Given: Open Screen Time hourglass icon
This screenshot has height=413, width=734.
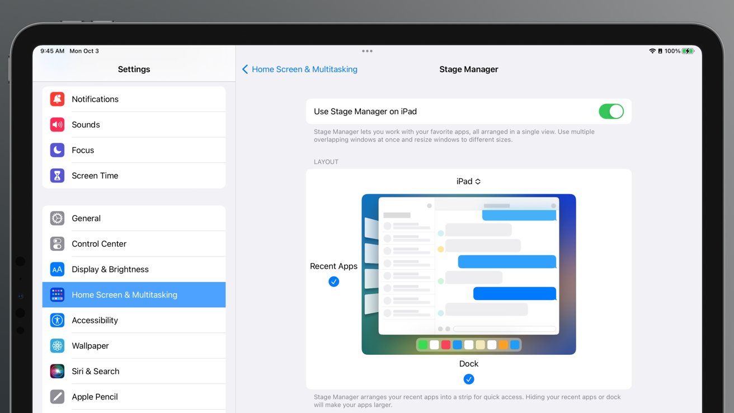Looking at the screenshot, I should pos(57,175).
